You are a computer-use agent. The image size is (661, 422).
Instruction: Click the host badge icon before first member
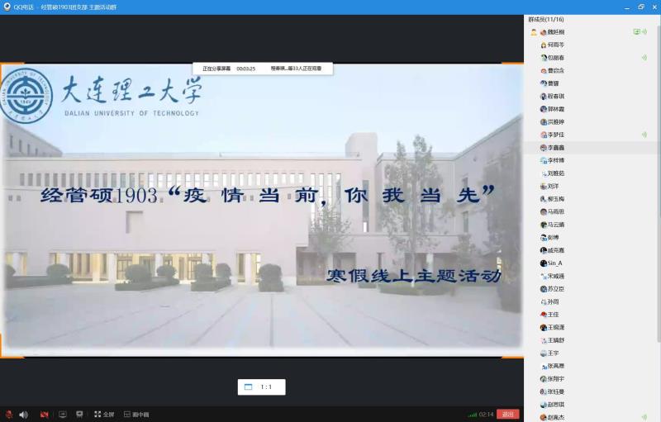tap(534, 31)
